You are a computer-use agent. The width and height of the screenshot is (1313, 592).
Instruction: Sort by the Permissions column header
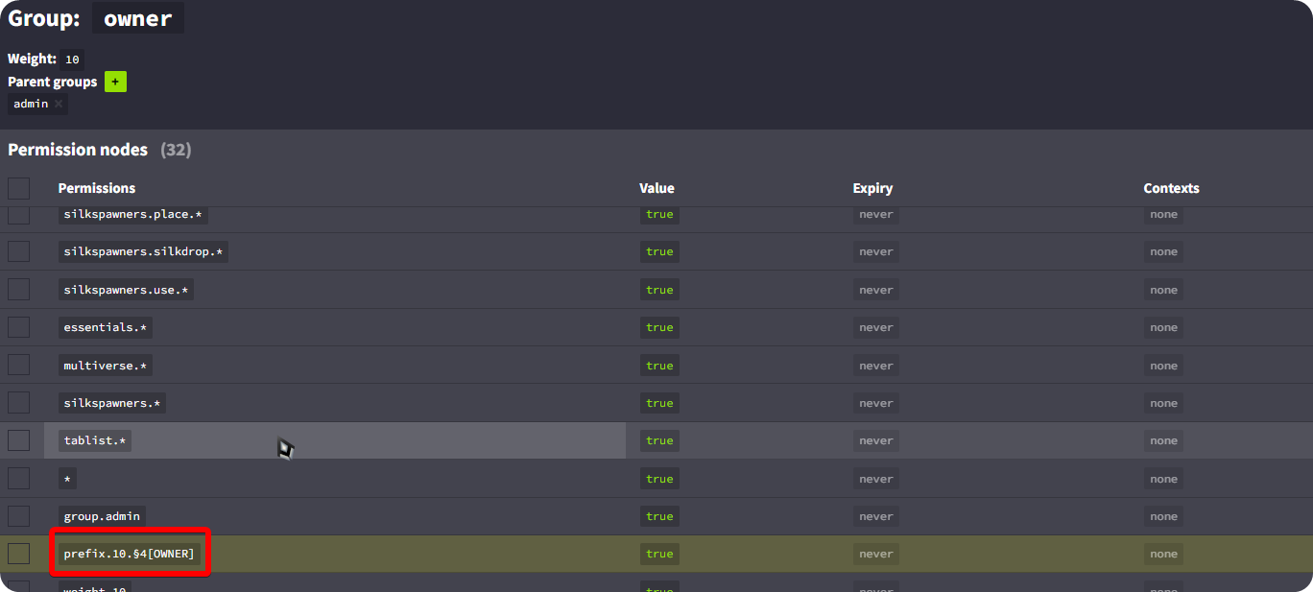pos(97,188)
